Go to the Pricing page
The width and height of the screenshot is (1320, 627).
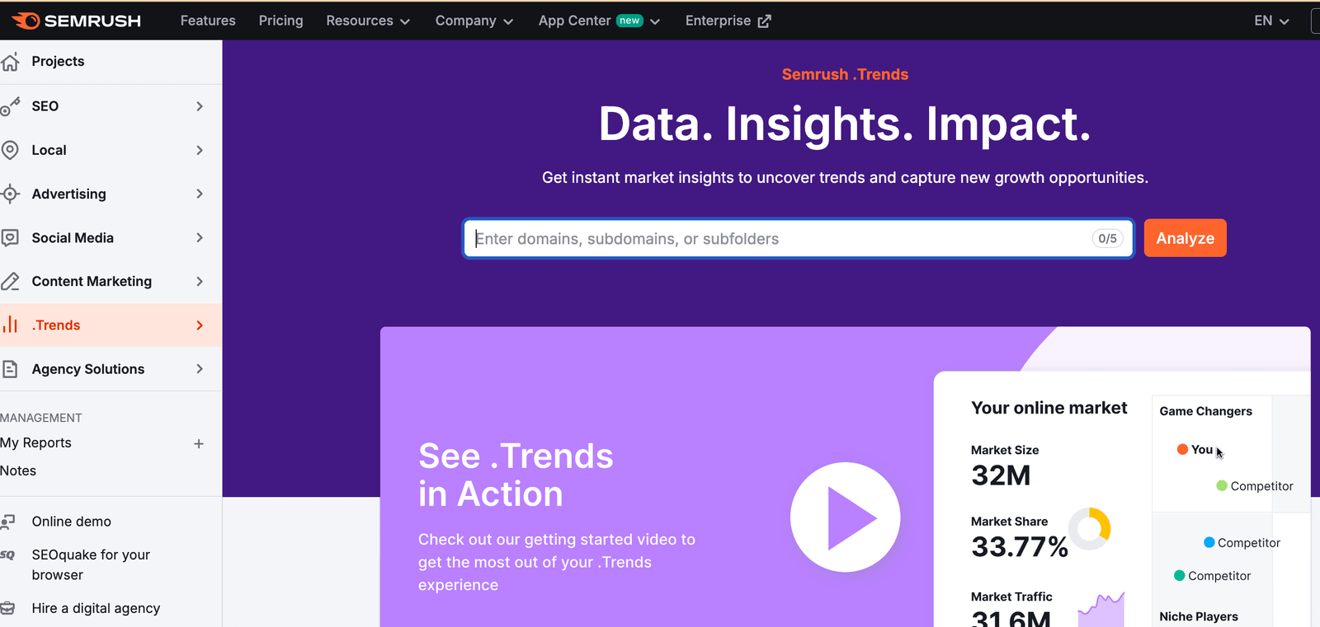pos(280,21)
